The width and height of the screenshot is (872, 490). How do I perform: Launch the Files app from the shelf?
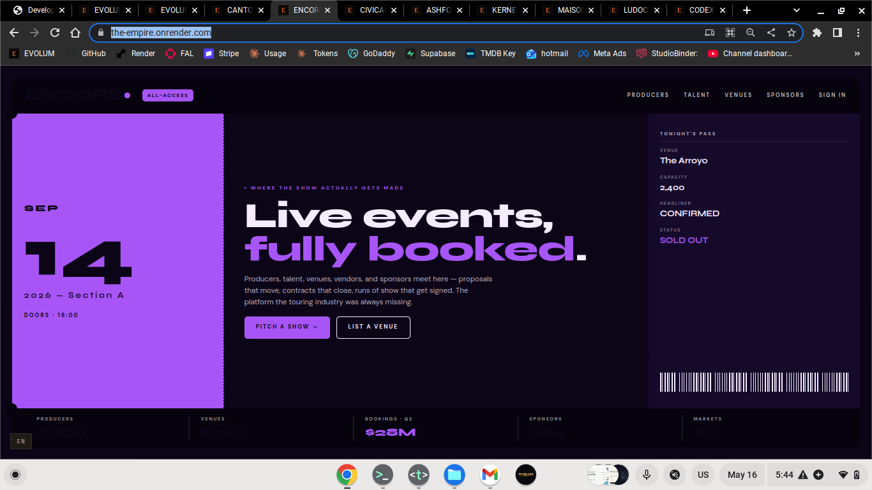(x=455, y=475)
